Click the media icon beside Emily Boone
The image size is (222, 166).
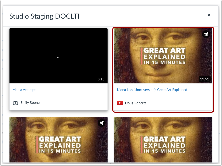point(15,103)
